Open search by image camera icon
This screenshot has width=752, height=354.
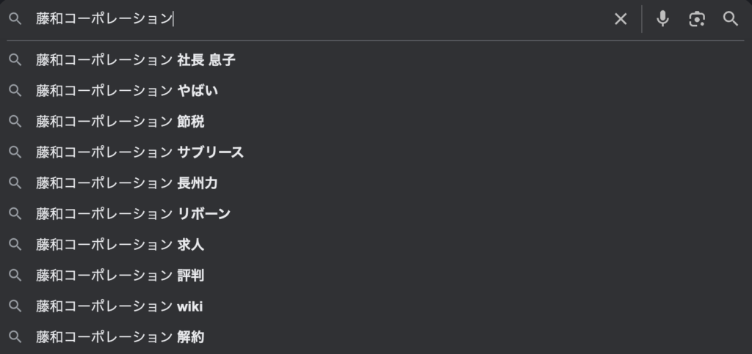tap(696, 19)
